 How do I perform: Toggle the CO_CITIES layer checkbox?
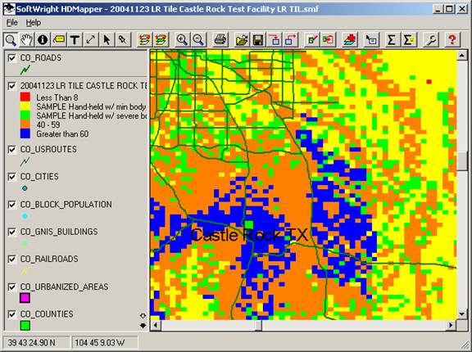[11, 177]
